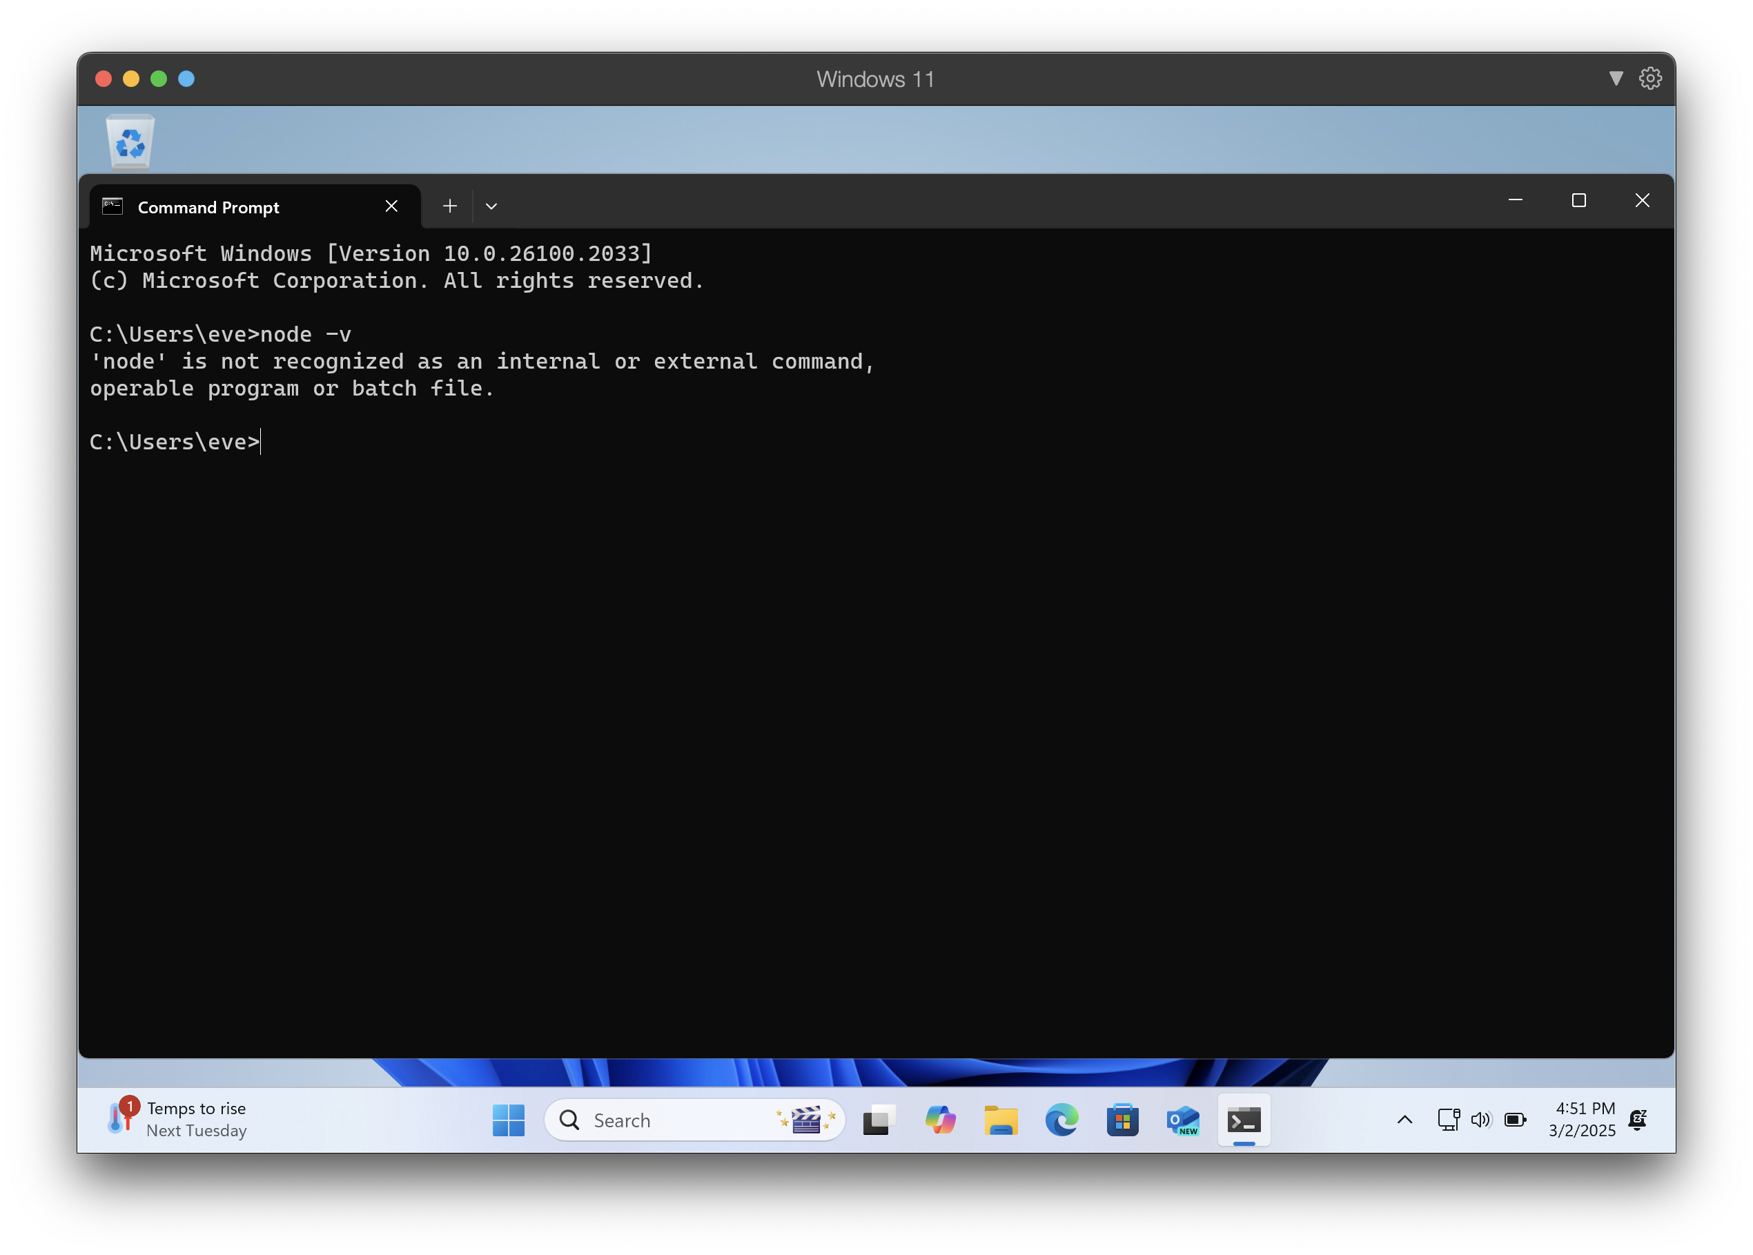Open the Windows Start menu
Image resolution: width=1753 pixels, height=1255 pixels.
click(x=509, y=1120)
